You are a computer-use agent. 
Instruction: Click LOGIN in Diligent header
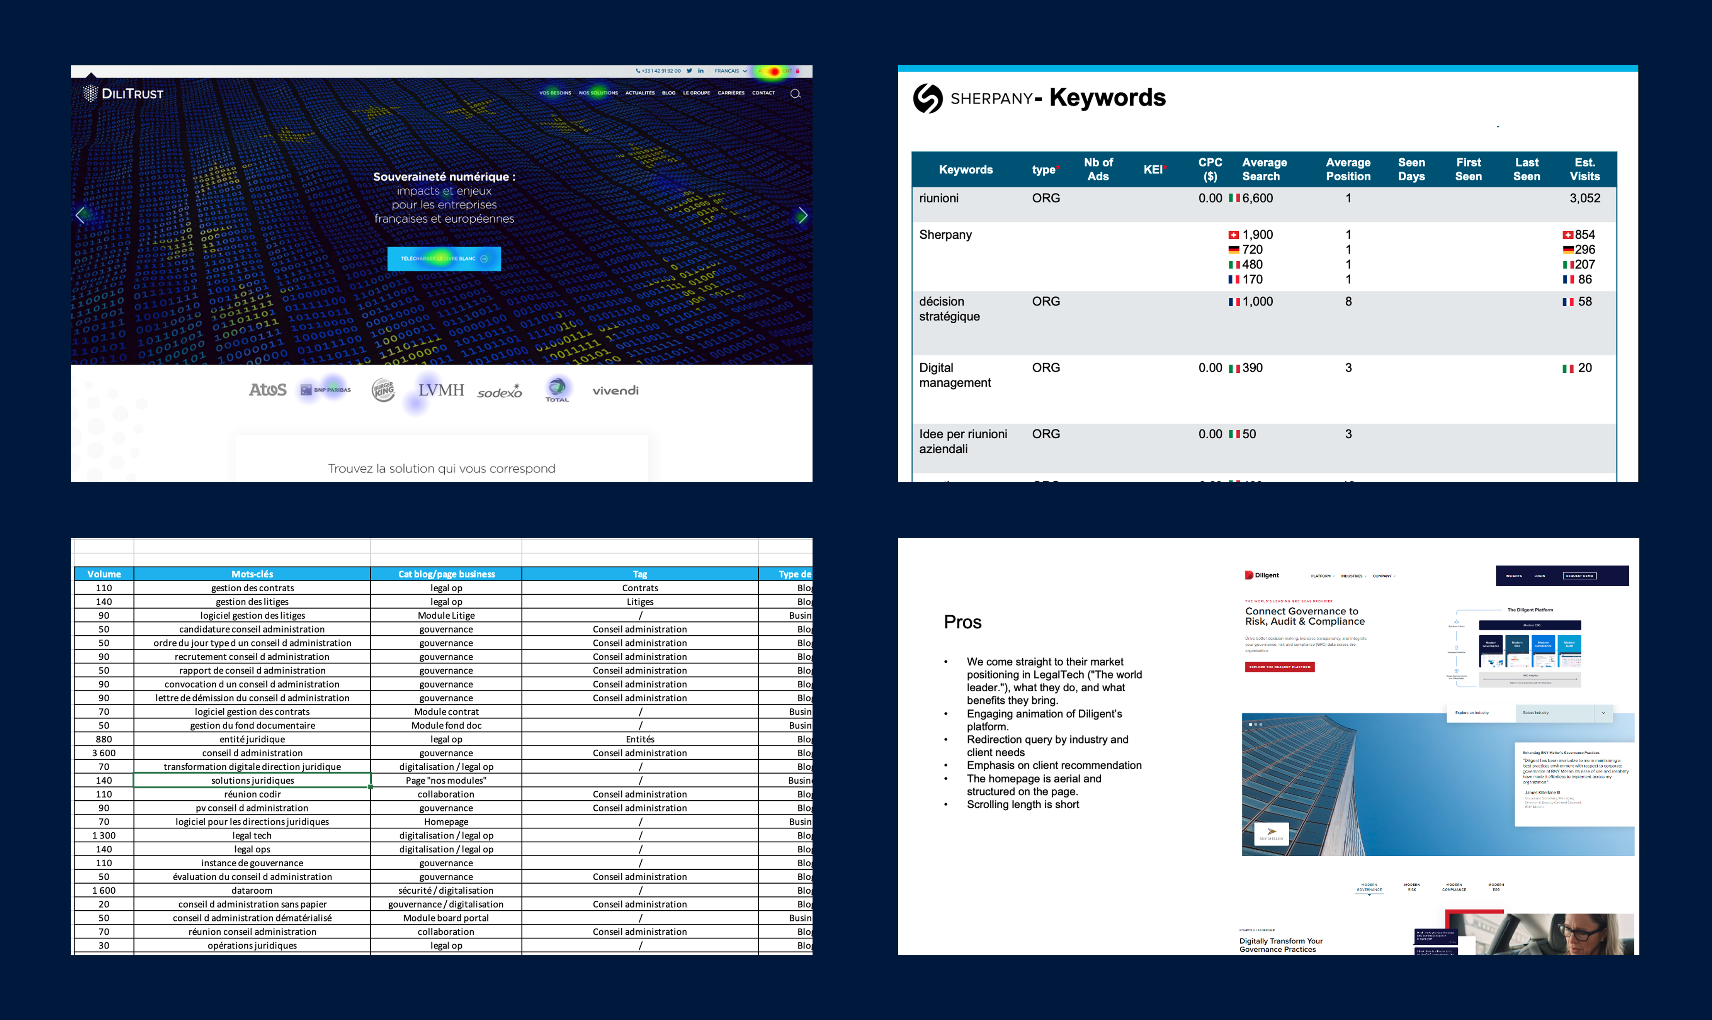[1539, 576]
